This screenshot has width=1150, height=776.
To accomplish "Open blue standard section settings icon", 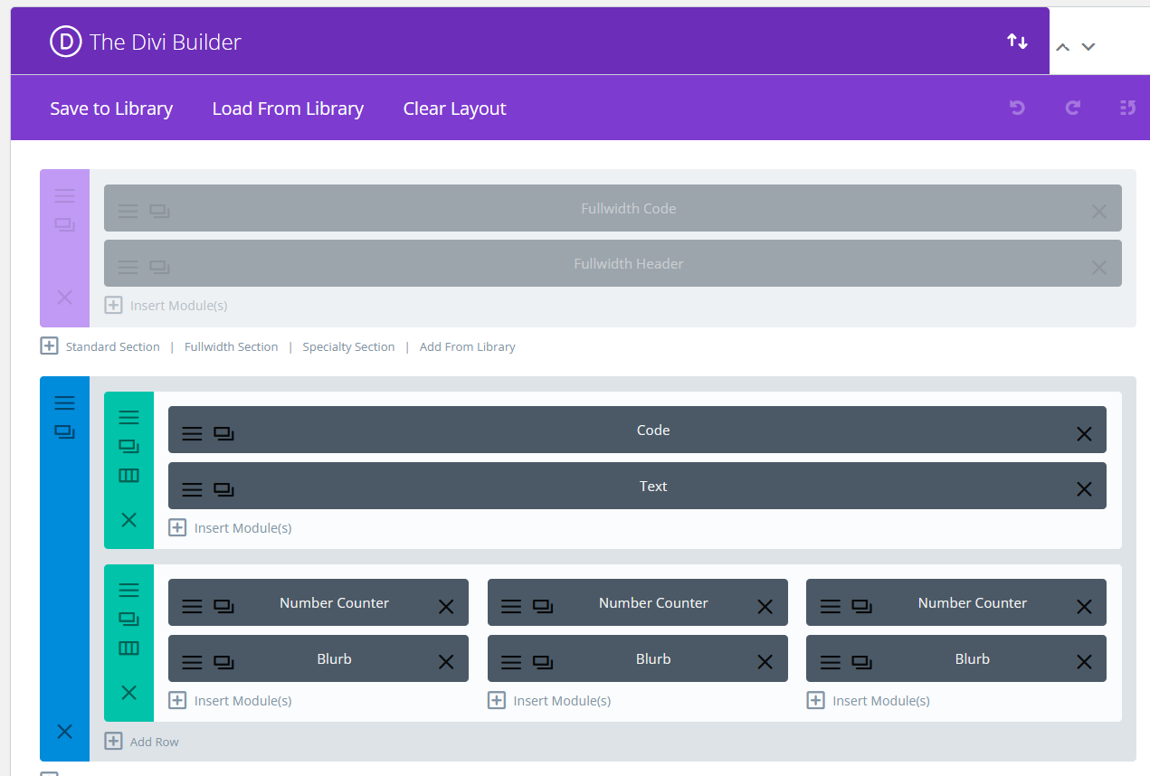I will 64,403.
